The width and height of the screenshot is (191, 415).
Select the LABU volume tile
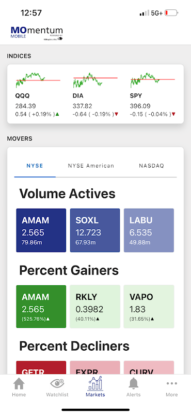pyautogui.click(x=149, y=230)
